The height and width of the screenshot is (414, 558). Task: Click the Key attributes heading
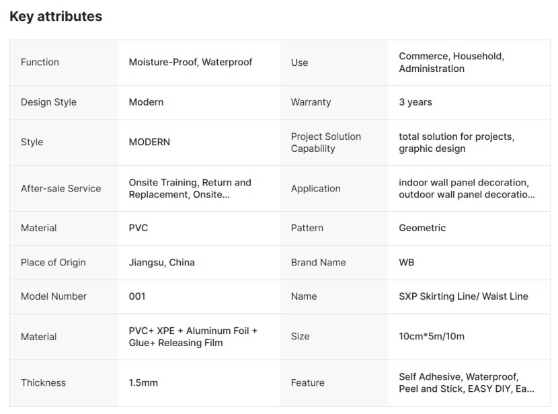[x=56, y=17]
